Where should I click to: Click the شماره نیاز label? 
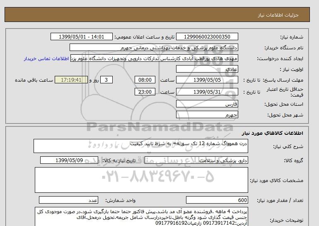point(292,37)
